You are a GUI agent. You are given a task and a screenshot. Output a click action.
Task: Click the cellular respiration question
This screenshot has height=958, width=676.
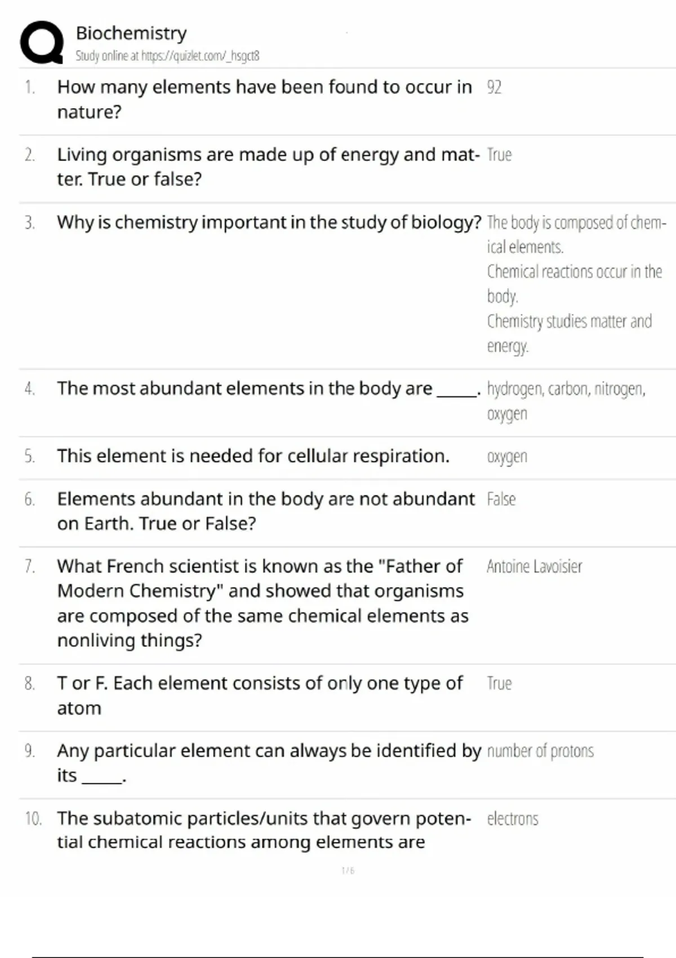tap(253, 456)
